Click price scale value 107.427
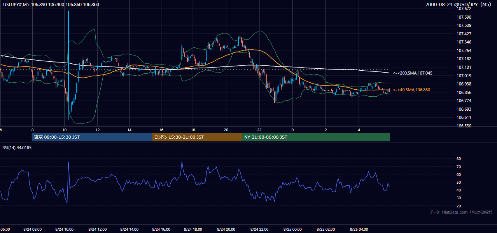The height and width of the screenshot is (233, 497). point(464,34)
